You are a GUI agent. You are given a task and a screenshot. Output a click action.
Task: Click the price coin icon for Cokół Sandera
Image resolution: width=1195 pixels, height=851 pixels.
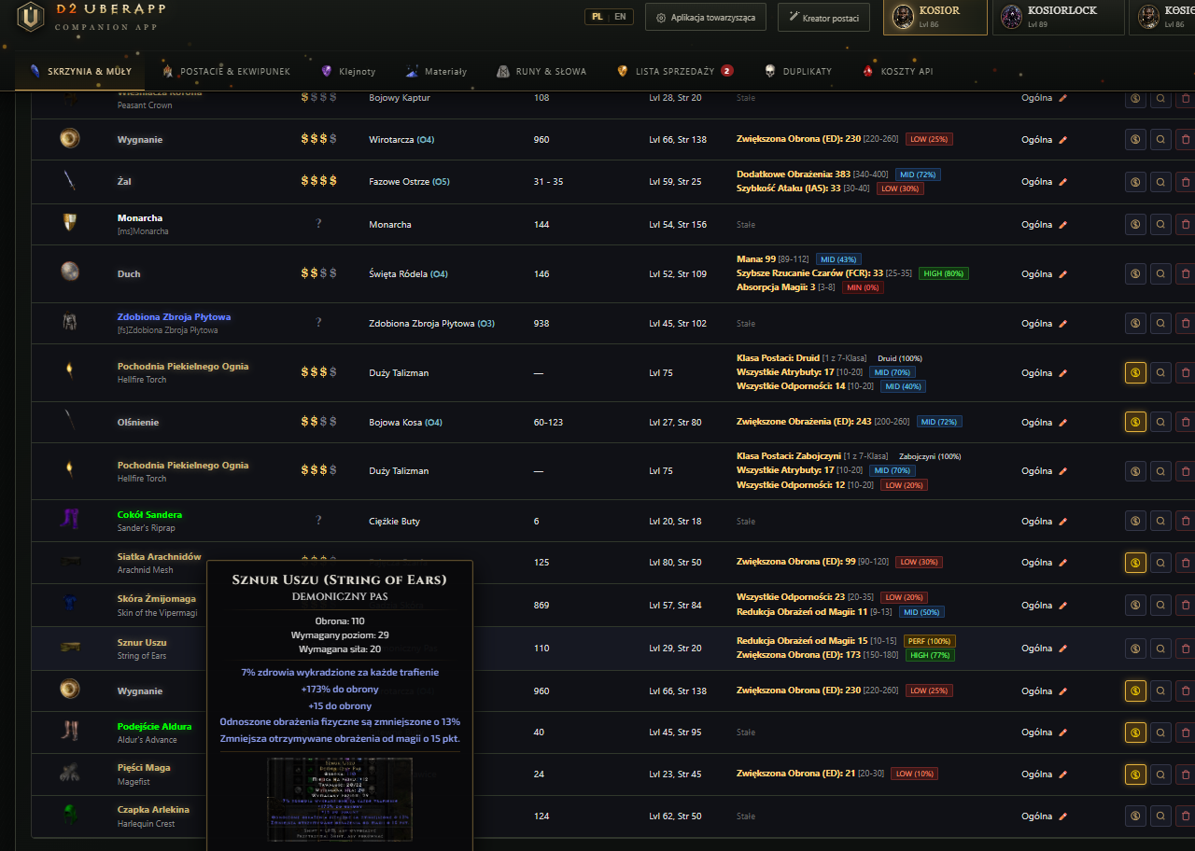(1135, 521)
